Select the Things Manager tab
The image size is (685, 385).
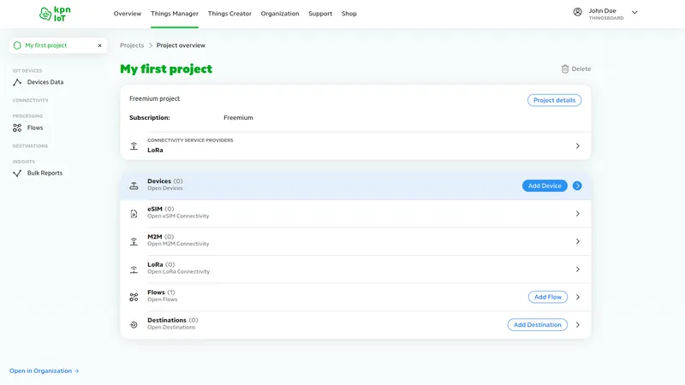[x=175, y=14]
